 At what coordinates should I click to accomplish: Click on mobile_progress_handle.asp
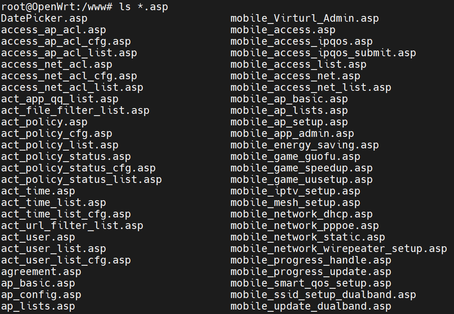click(310, 260)
